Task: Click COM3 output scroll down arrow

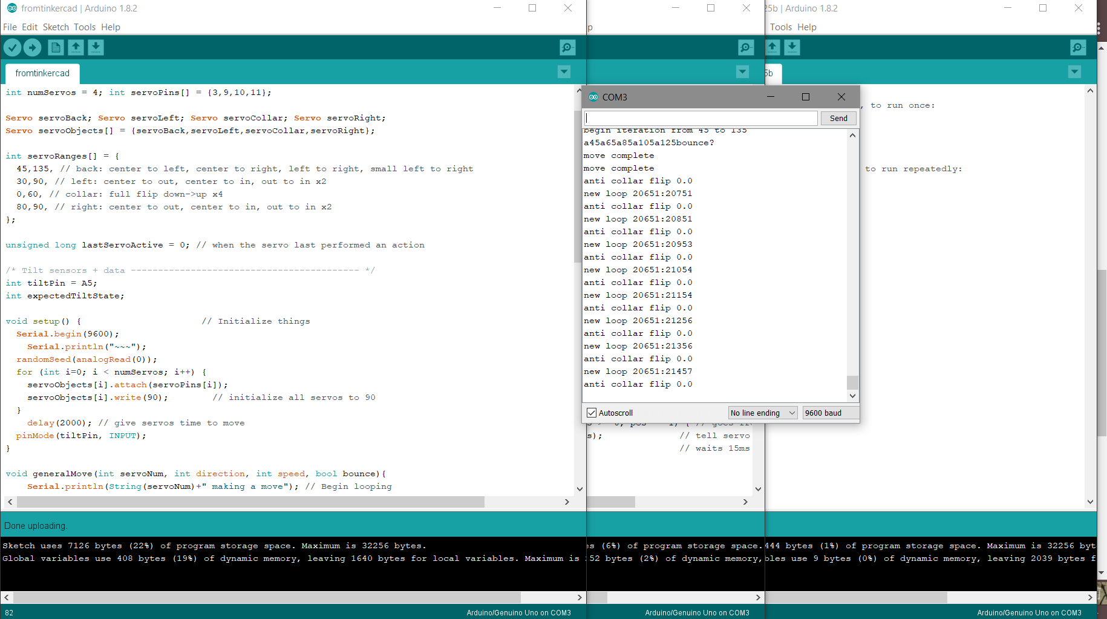Action: (x=852, y=396)
